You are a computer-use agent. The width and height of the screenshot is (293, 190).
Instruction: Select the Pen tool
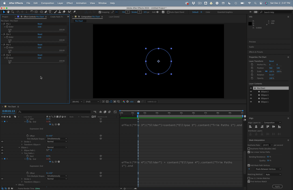coord(46,12)
